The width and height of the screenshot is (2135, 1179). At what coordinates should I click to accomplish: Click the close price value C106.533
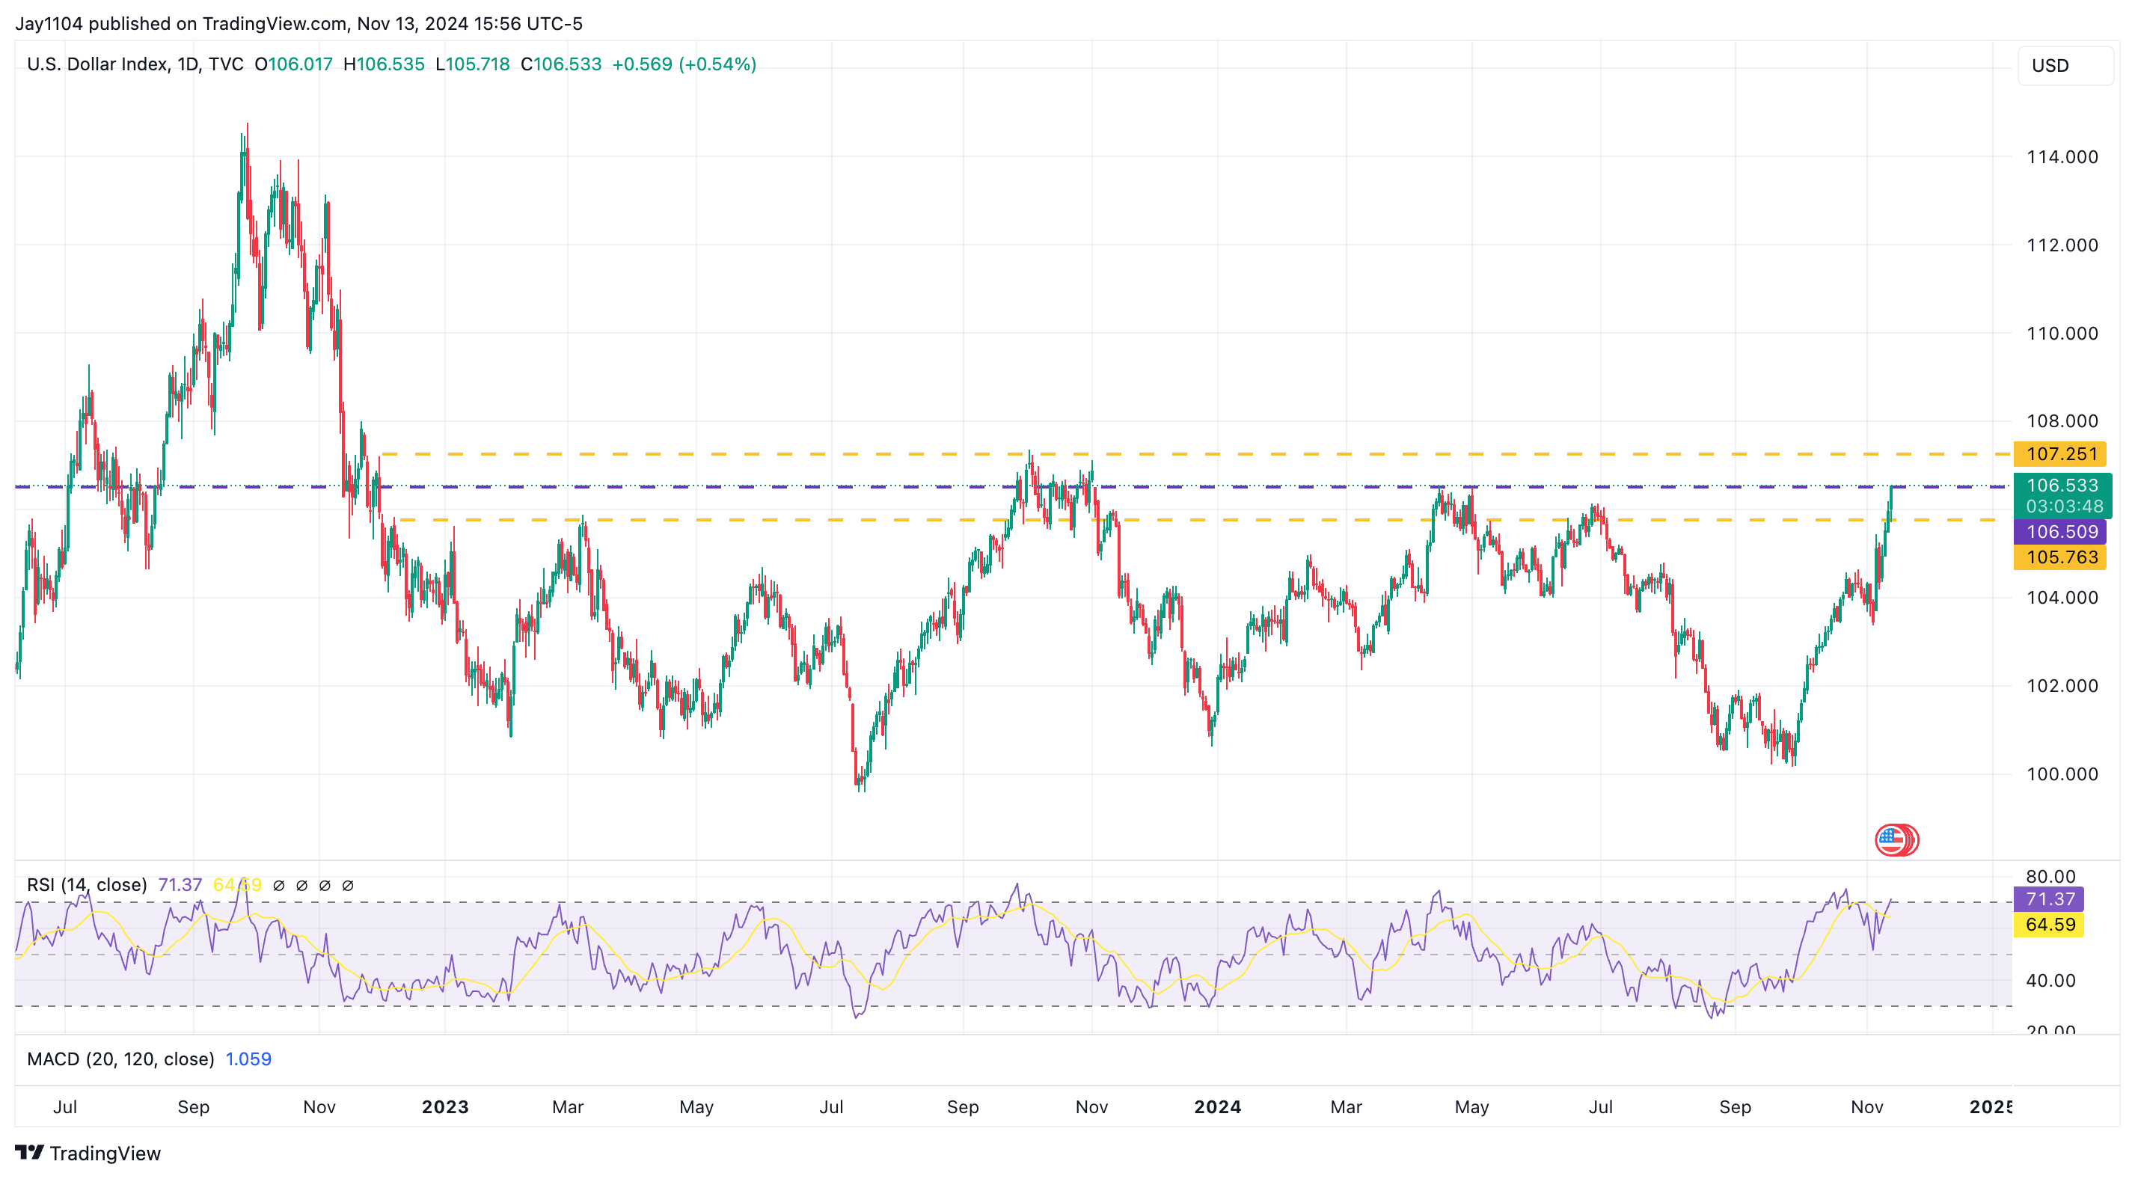[x=561, y=64]
